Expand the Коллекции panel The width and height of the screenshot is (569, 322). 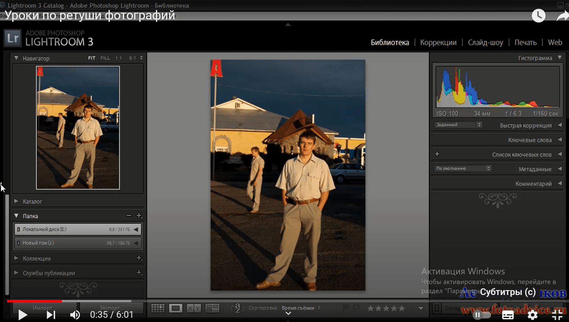(x=16, y=258)
